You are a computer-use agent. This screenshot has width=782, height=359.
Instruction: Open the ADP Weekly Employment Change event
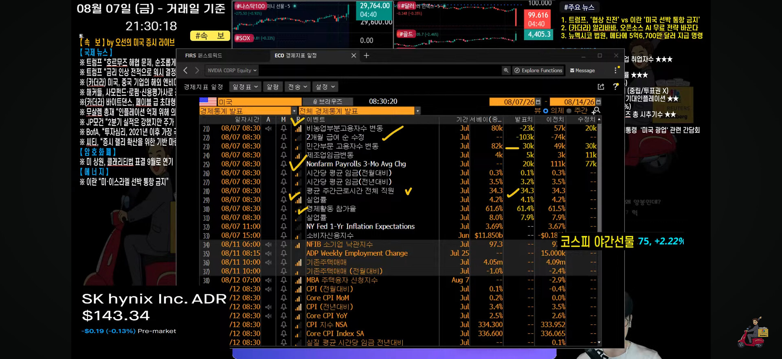(x=357, y=253)
